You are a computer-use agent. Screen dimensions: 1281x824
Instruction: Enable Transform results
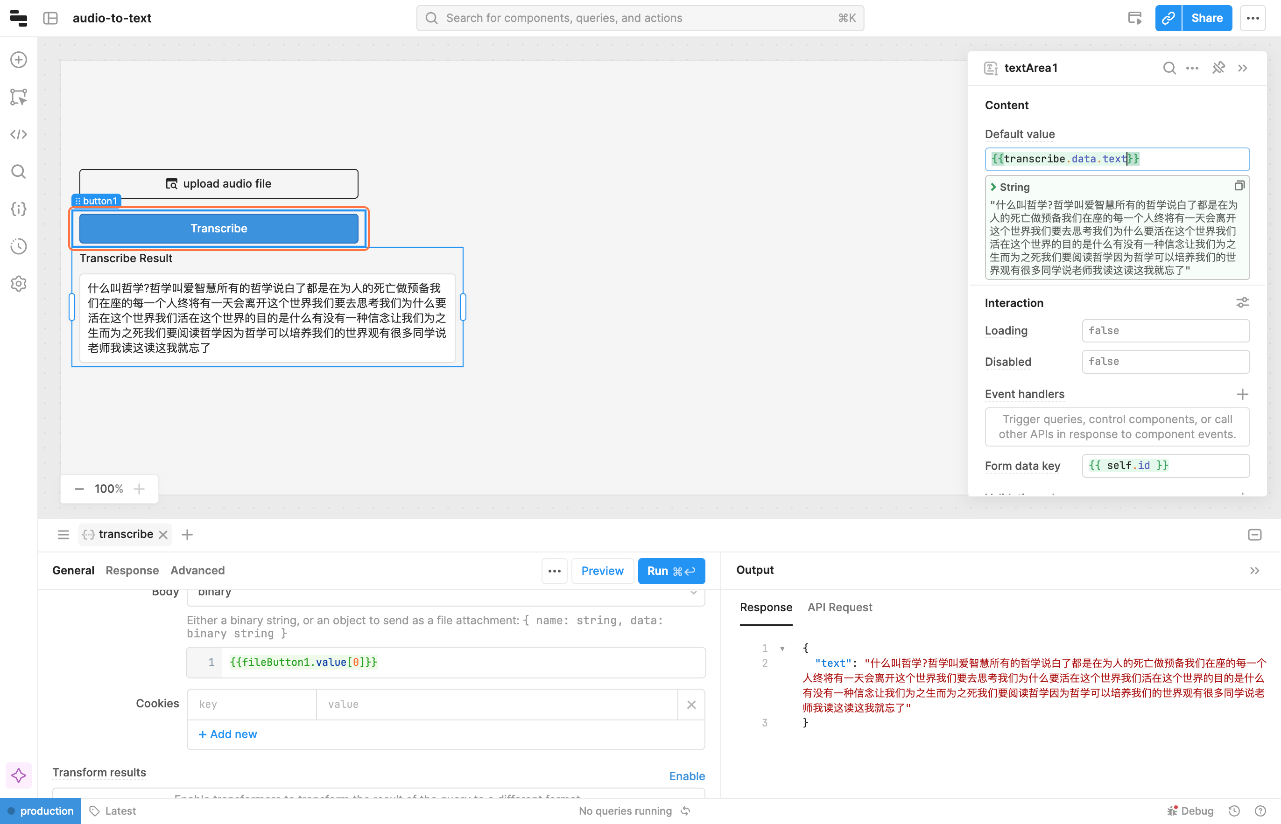click(x=686, y=776)
